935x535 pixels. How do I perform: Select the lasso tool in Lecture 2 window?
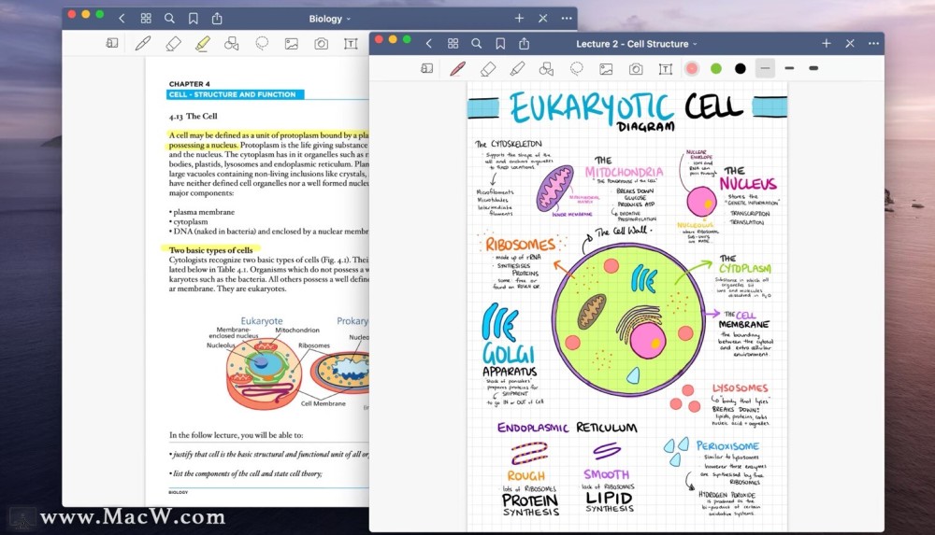pyautogui.click(x=576, y=69)
